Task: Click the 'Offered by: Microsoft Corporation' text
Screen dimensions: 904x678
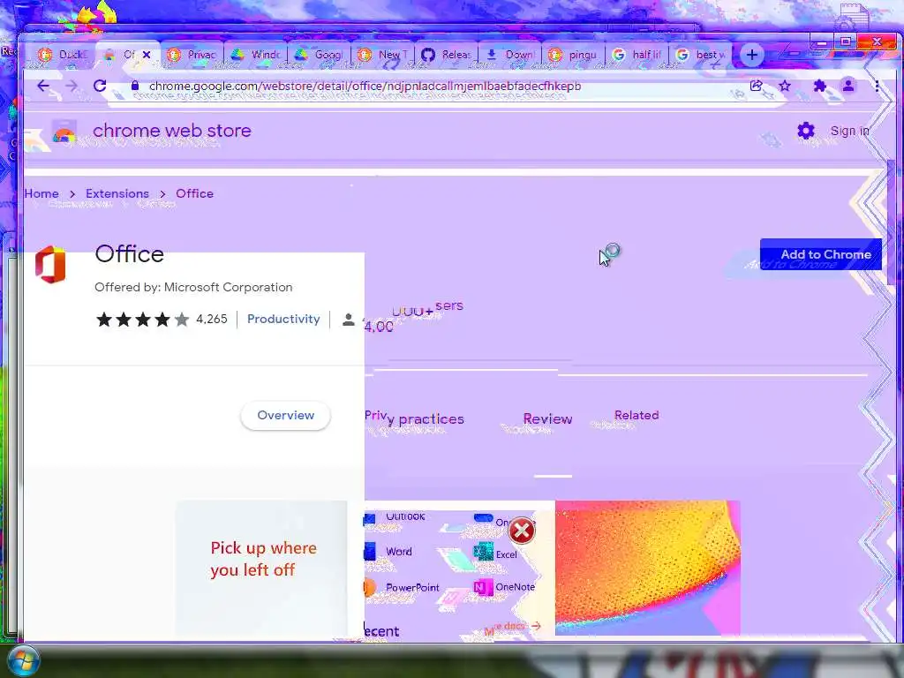Action: [193, 287]
